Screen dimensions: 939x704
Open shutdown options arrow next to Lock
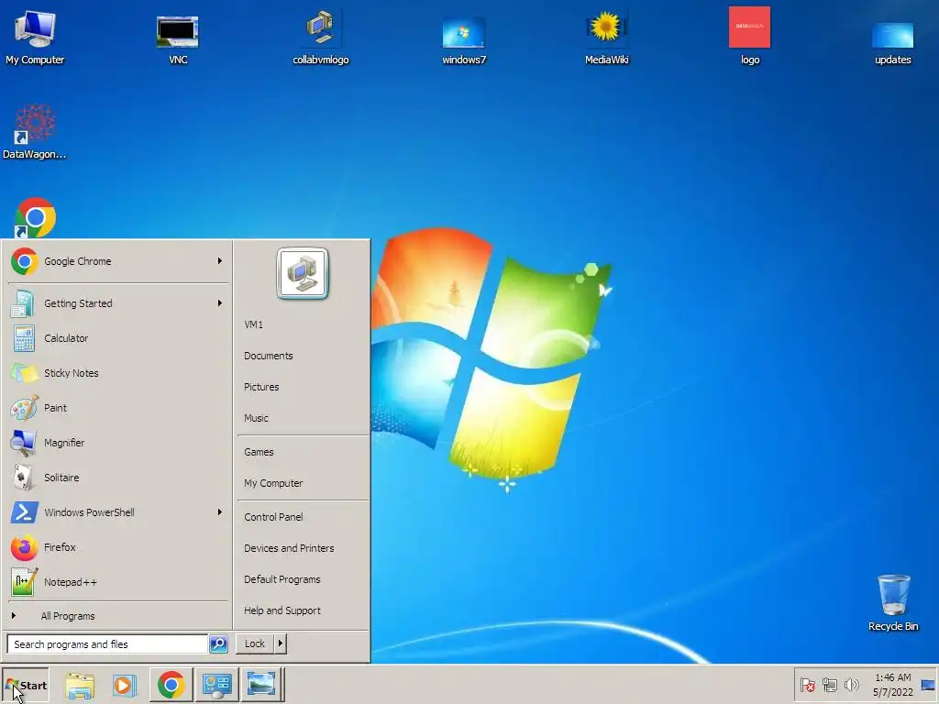point(280,643)
